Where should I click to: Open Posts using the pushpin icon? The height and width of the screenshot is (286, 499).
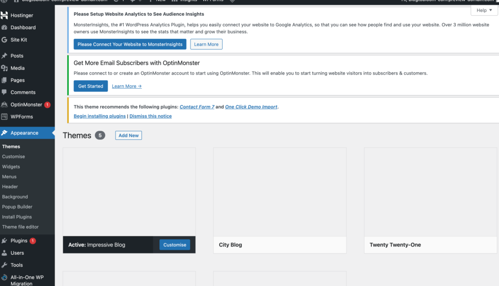[x=4, y=56]
